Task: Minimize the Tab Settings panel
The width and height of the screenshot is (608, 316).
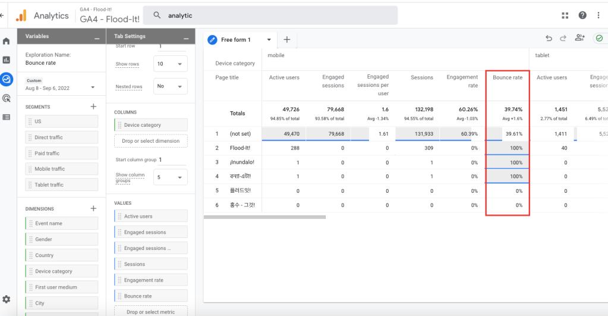Action: [186, 38]
